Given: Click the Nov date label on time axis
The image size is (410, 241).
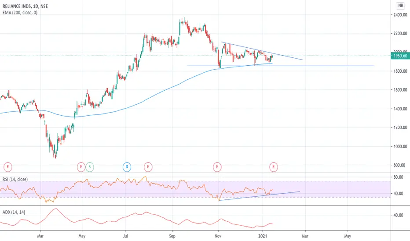Looking at the screenshot, I should 218,236.
